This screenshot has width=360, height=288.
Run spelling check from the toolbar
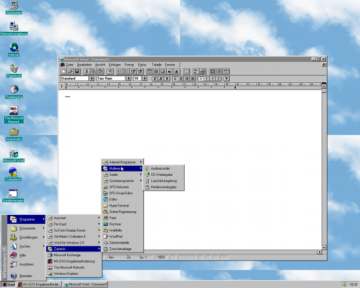pos(196,71)
